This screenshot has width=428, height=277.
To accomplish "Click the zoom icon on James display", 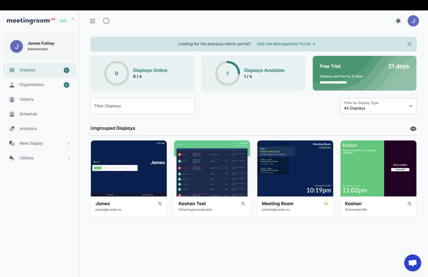I will [160, 204].
